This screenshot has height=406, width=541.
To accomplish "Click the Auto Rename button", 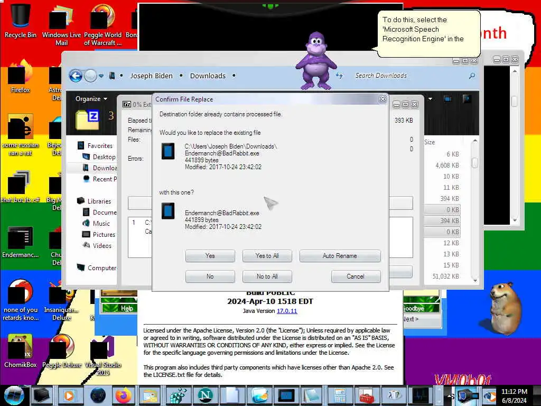I will coord(340,256).
